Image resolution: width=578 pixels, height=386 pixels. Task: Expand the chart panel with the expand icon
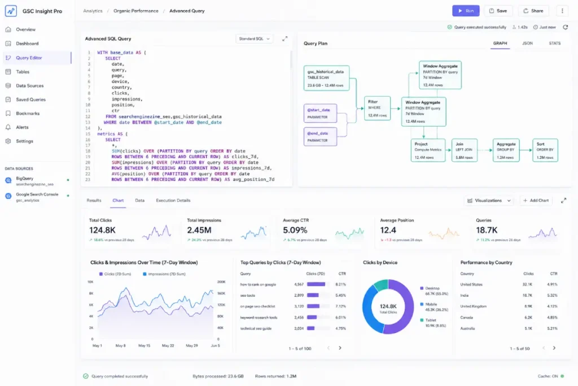pos(563,201)
